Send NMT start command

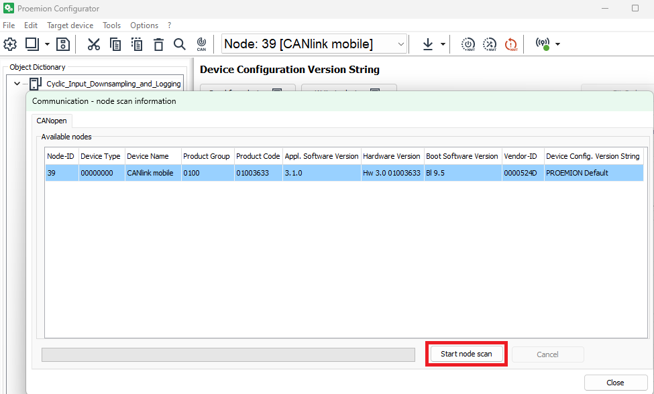468,44
